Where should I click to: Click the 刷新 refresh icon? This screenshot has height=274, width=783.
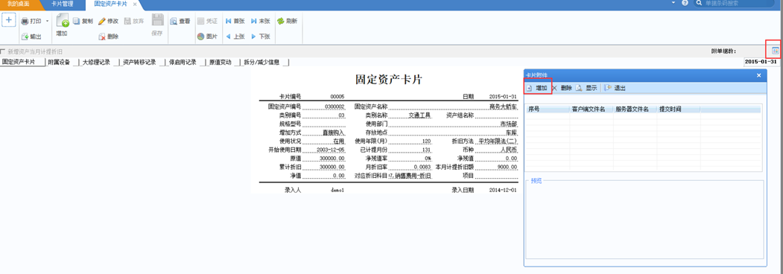(281, 22)
